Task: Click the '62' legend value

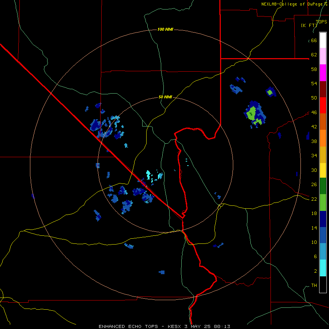Action: pos(314,55)
